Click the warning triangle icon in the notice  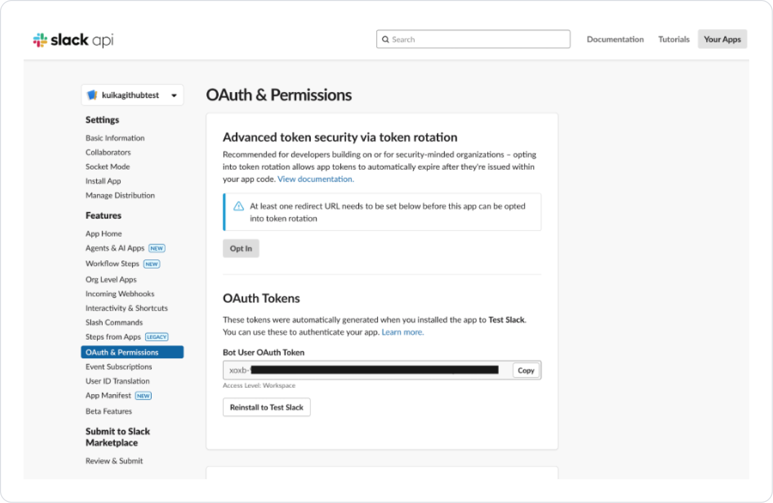click(239, 206)
